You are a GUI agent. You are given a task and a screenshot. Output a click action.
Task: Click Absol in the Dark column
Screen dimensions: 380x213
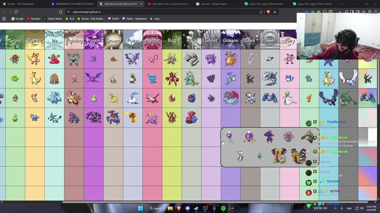pyautogui.click(x=250, y=98)
